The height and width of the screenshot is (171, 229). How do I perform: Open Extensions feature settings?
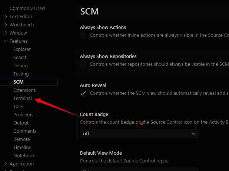24,90
